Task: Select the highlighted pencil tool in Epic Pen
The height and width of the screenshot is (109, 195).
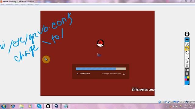Action: [187, 48]
